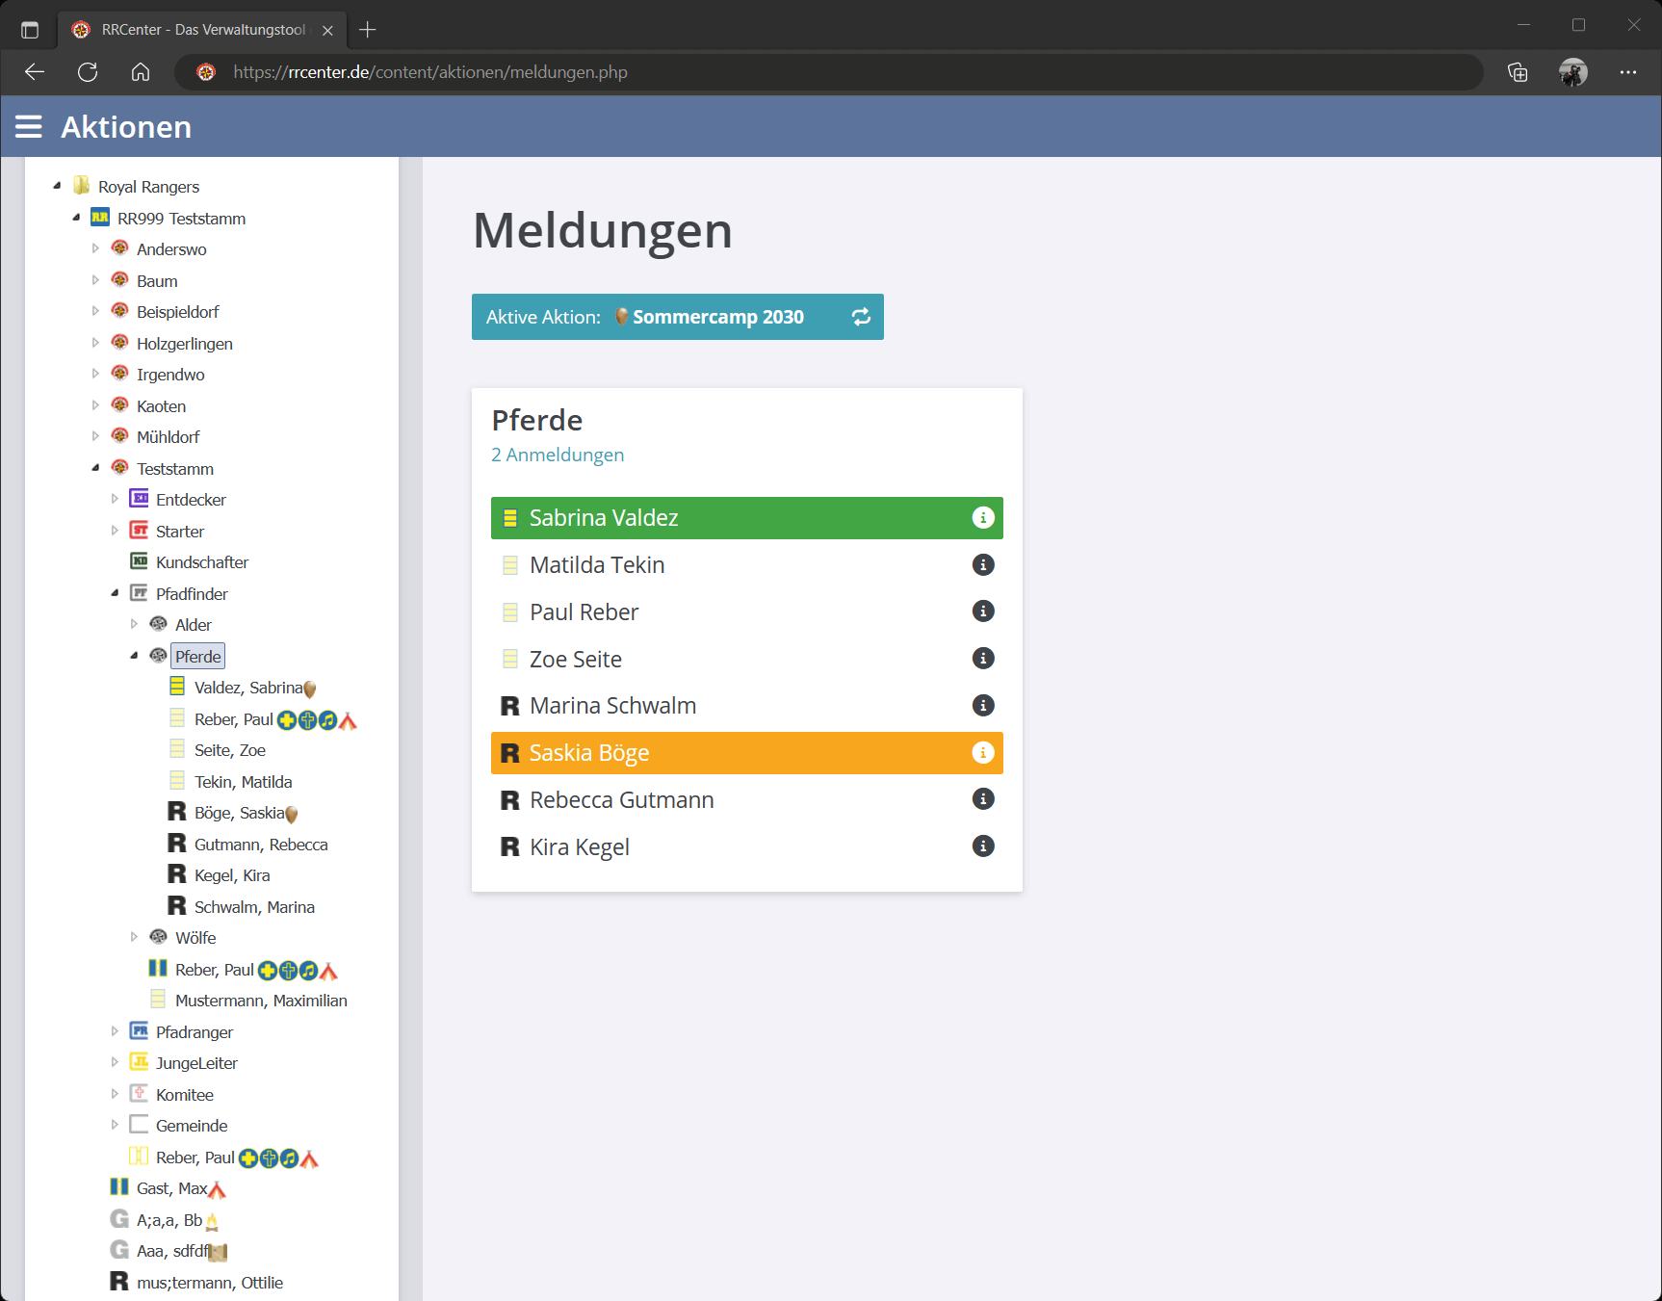
Task: Open browser settings ellipsis menu
Action: tap(1627, 72)
